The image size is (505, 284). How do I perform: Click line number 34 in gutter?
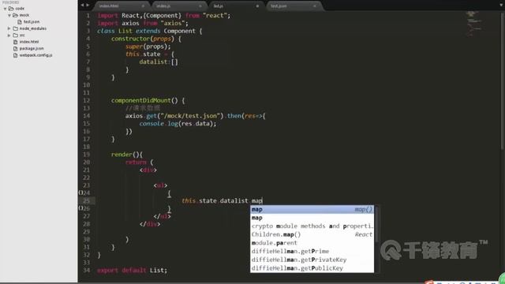coord(86,271)
